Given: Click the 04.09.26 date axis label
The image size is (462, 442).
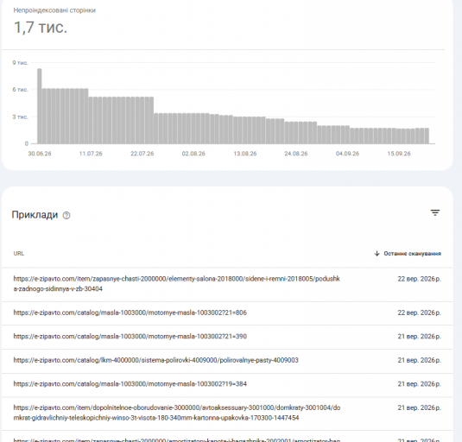Looking at the screenshot, I should click(347, 154).
